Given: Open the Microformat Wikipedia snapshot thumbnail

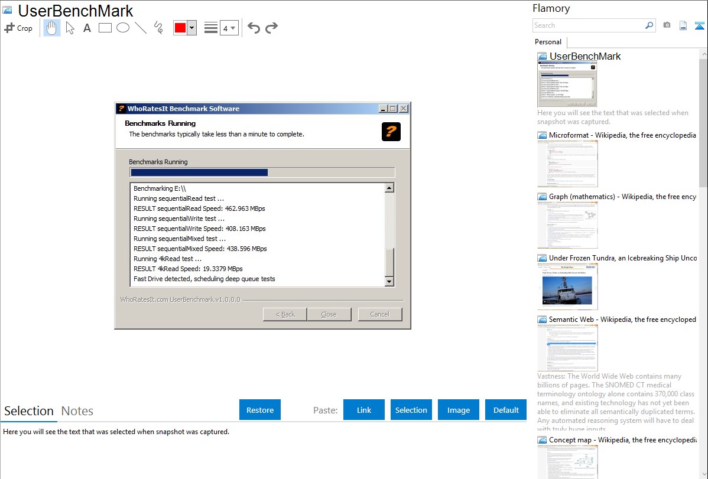Looking at the screenshot, I should pos(567,164).
